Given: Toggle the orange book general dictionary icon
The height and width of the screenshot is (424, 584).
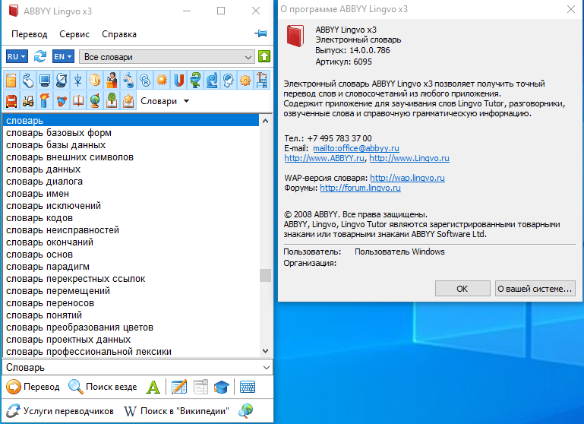Looking at the screenshot, I should (x=11, y=80).
